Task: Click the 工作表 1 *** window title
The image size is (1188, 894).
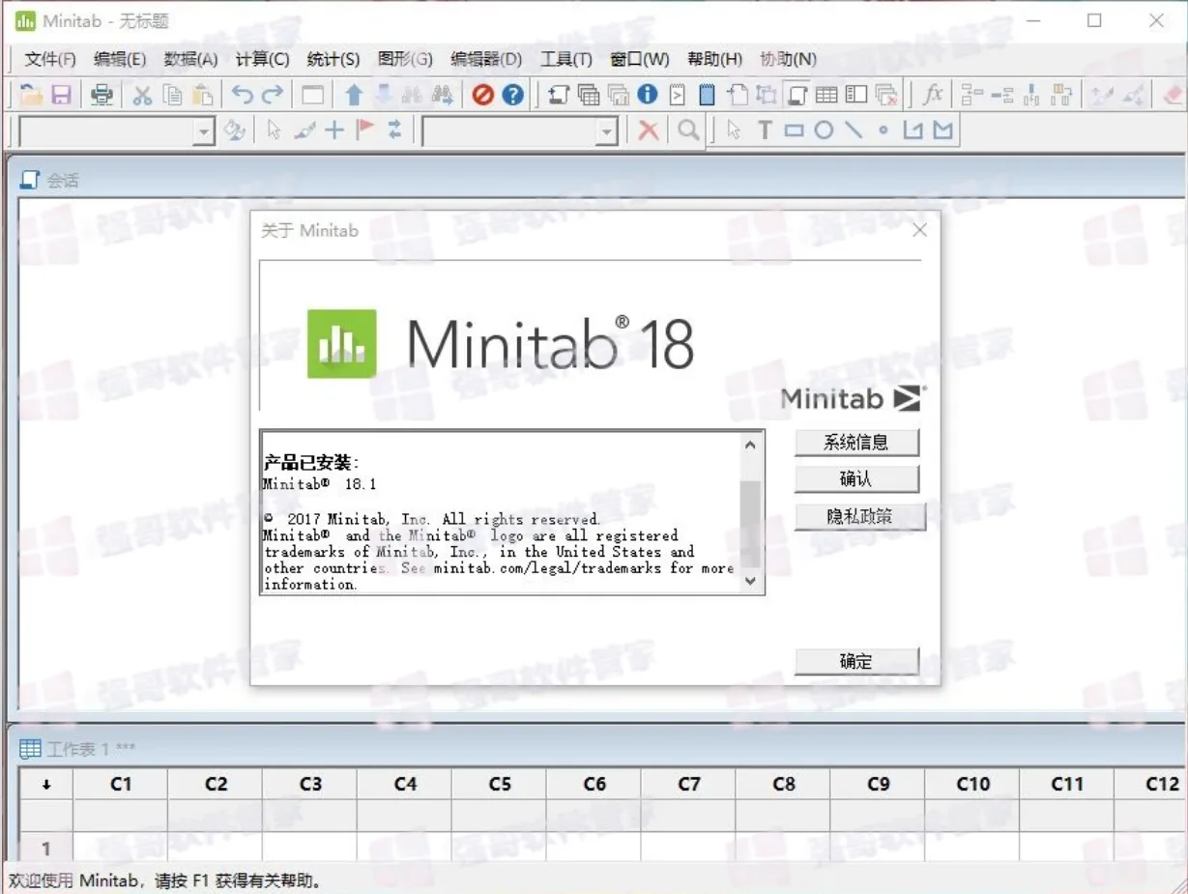Action: click(x=91, y=749)
